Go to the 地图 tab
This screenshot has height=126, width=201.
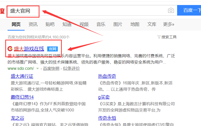tap(135, 24)
